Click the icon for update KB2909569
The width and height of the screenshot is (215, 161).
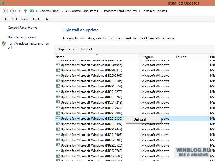(x=58, y=75)
